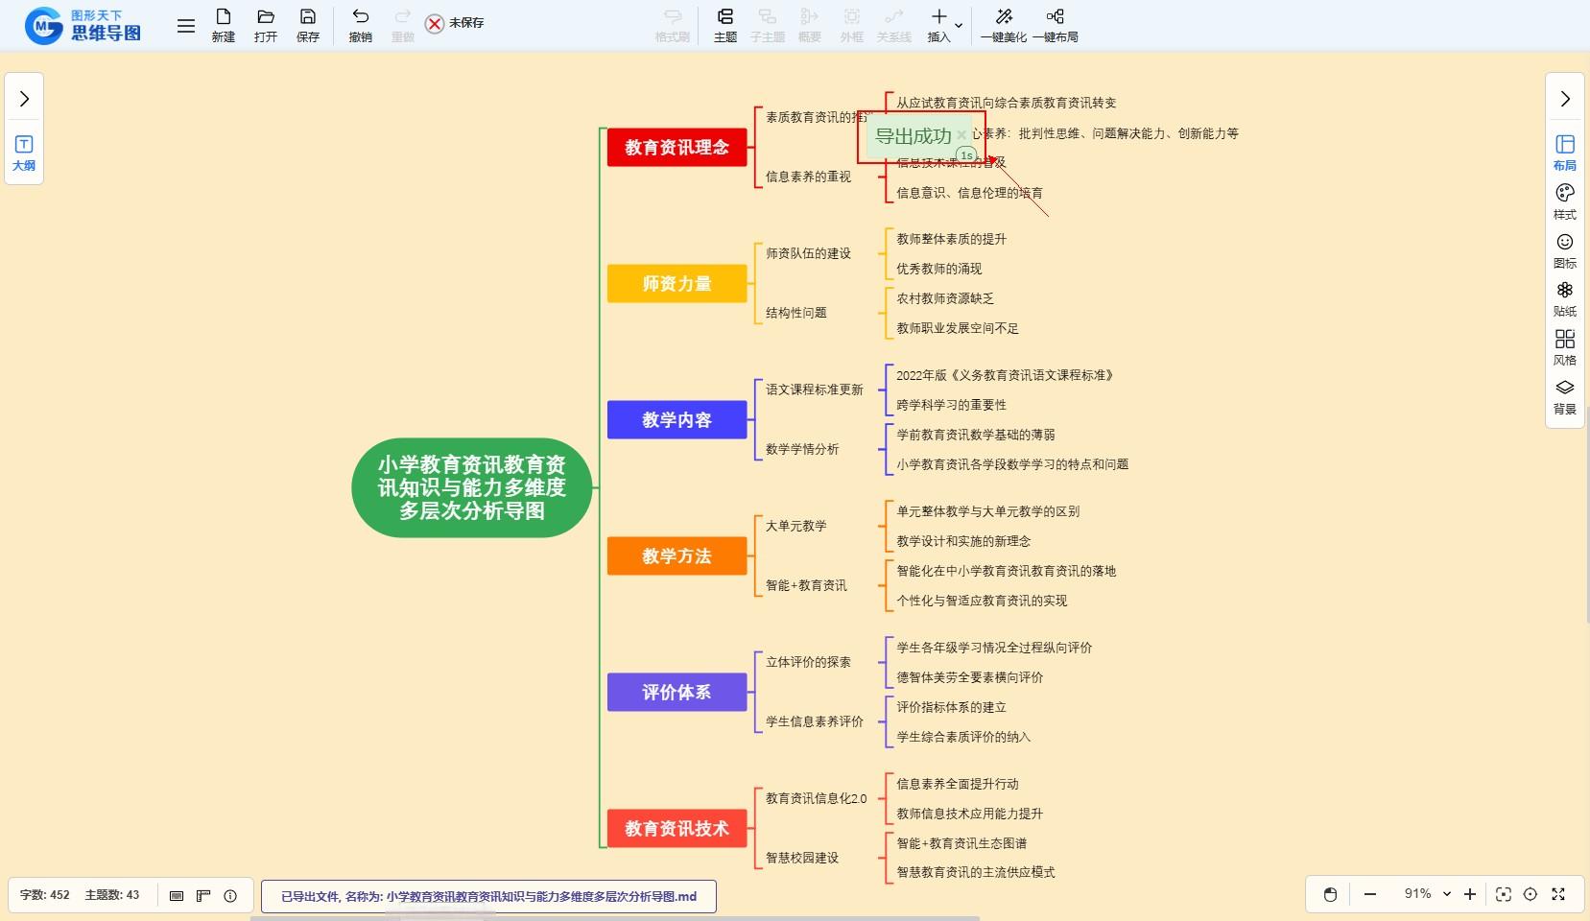
Task: Switch to the 布局 layout tab
Action: [1564, 153]
